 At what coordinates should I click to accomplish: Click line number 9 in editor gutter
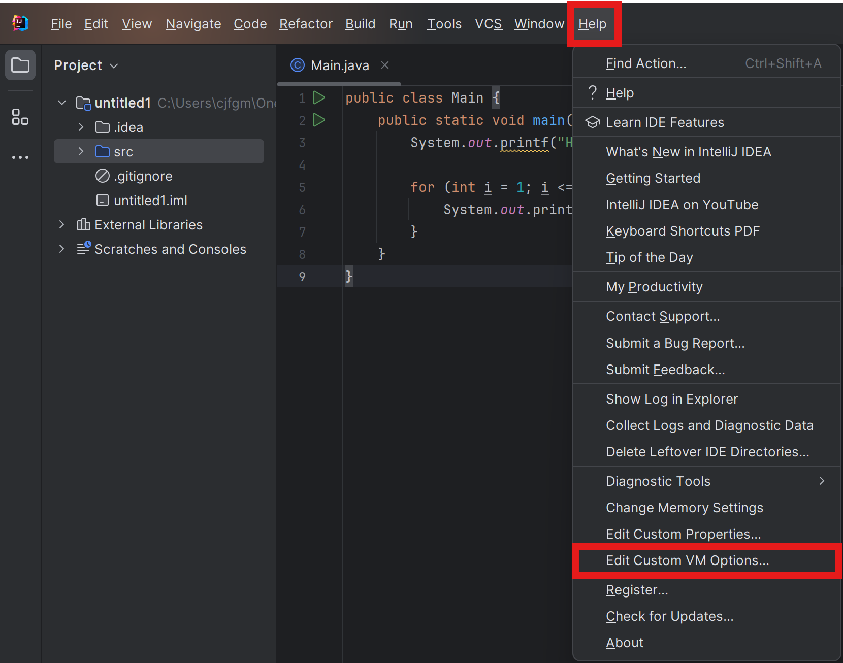[302, 277]
